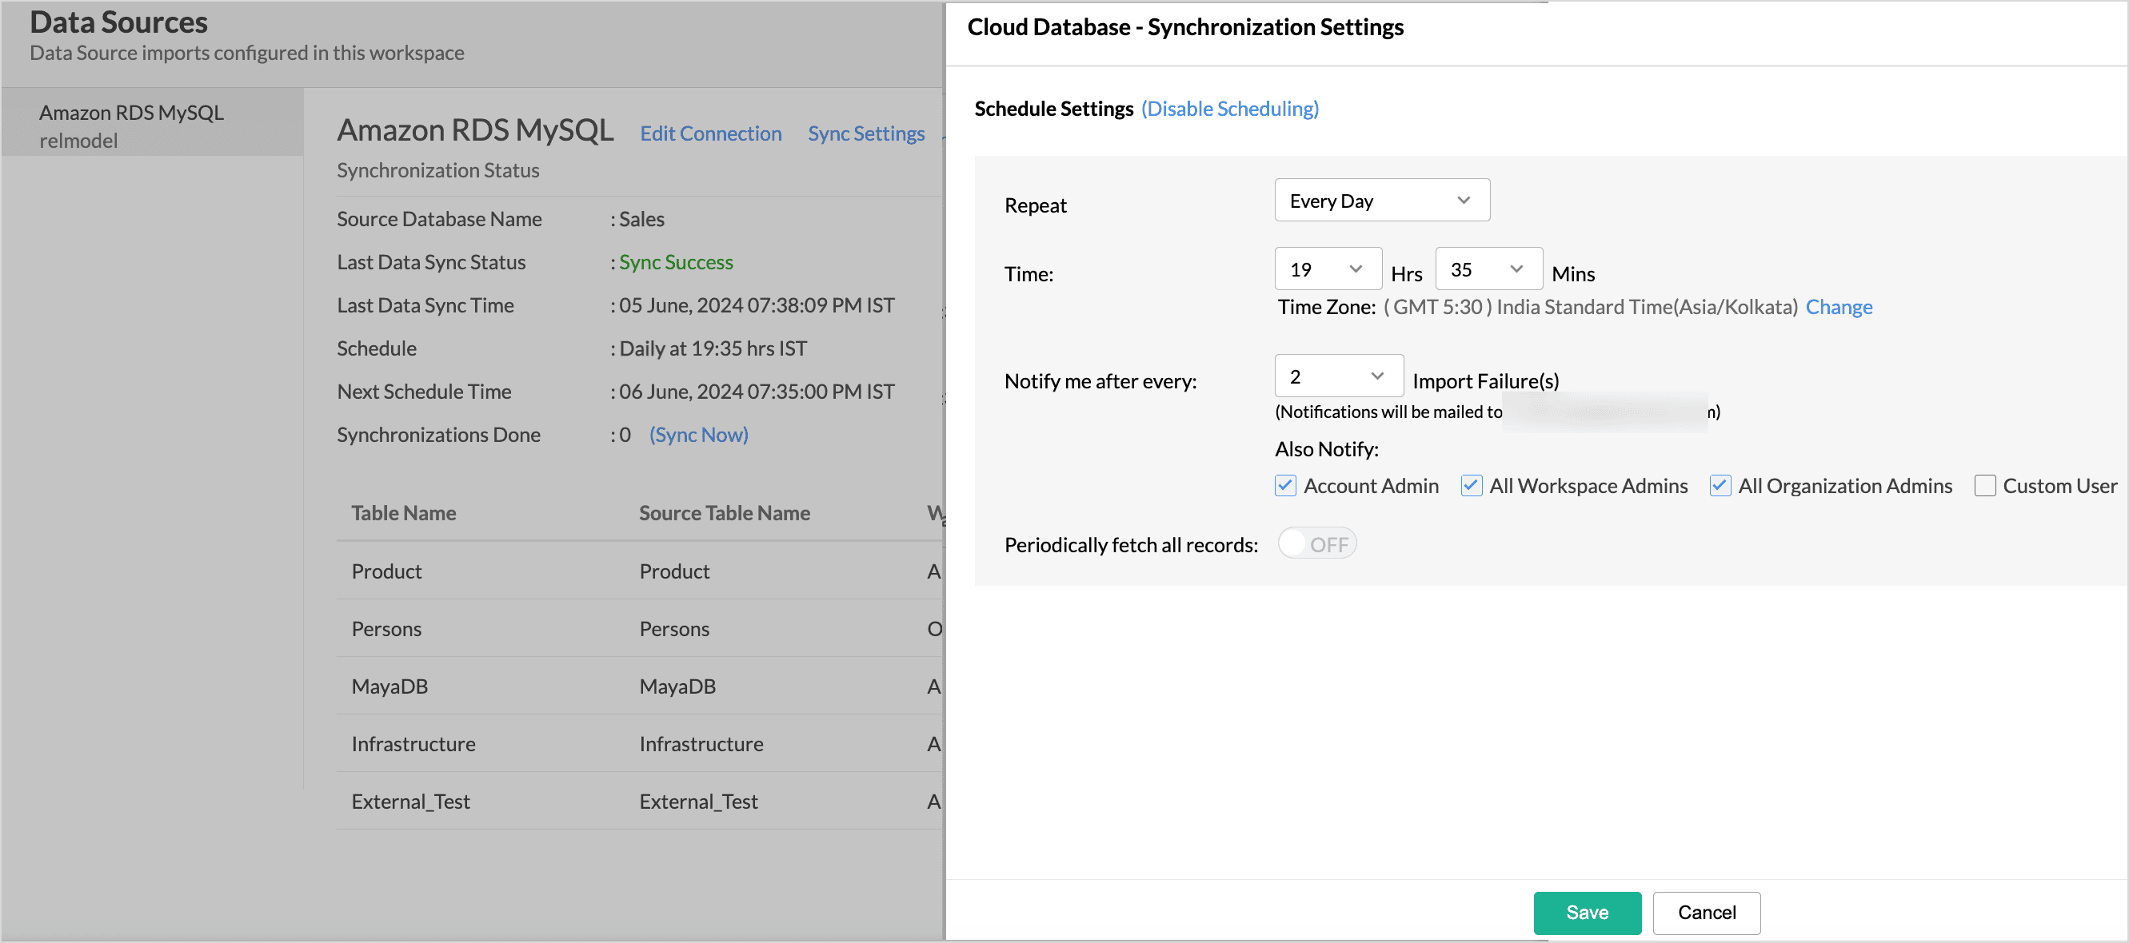Click the Disable Scheduling link
Viewport: 2129px width, 943px height.
coord(1230,109)
